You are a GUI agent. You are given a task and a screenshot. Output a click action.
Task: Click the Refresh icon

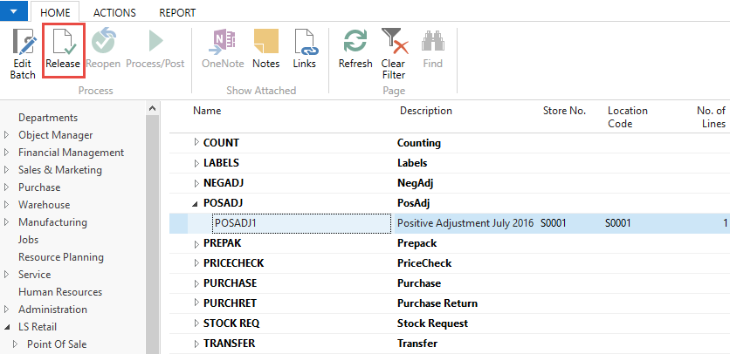coord(355,44)
